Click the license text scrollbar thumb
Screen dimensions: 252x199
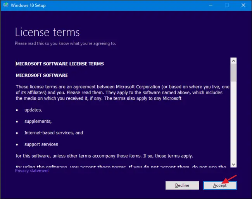[233, 72]
